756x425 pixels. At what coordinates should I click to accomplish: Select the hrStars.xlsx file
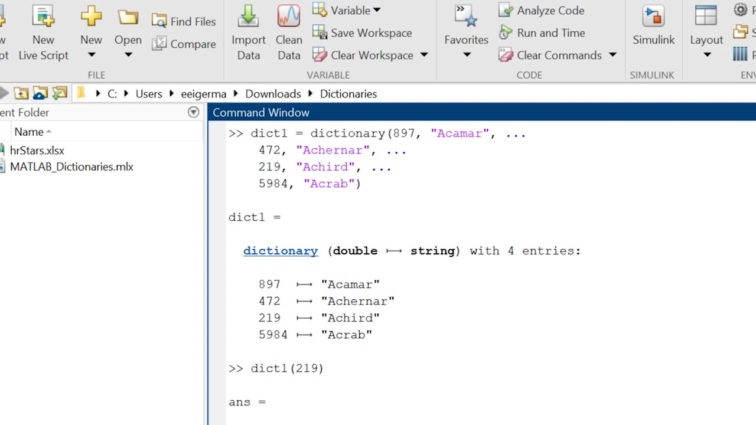(x=37, y=151)
